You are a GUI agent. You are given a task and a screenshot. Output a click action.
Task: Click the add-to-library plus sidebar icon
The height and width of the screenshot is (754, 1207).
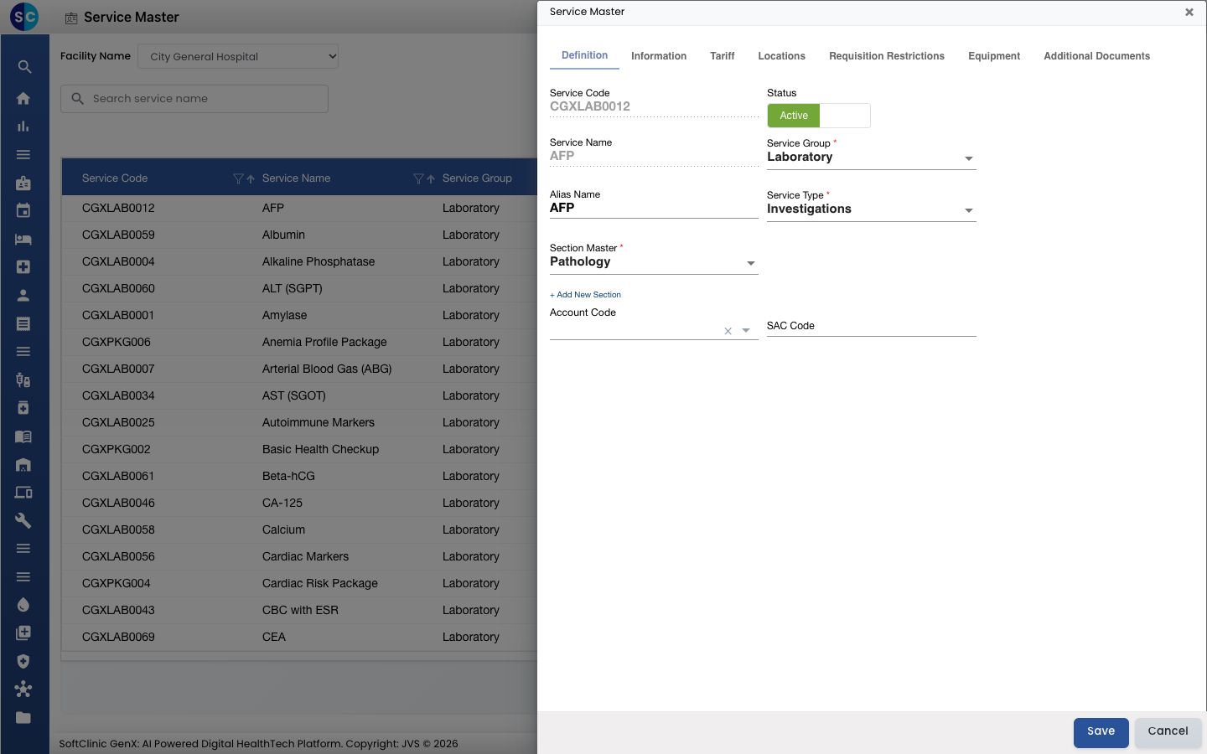[23, 633]
